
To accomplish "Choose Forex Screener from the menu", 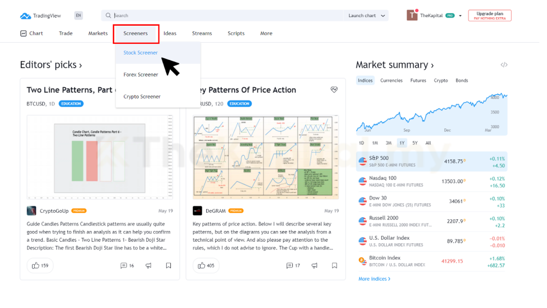I will pyautogui.click(x=140, y=75).
